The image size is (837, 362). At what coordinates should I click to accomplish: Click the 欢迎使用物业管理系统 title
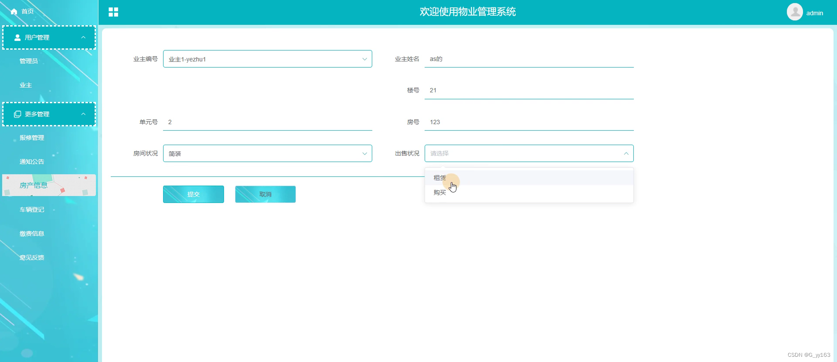pyautogui.click(x=467, y=12)
